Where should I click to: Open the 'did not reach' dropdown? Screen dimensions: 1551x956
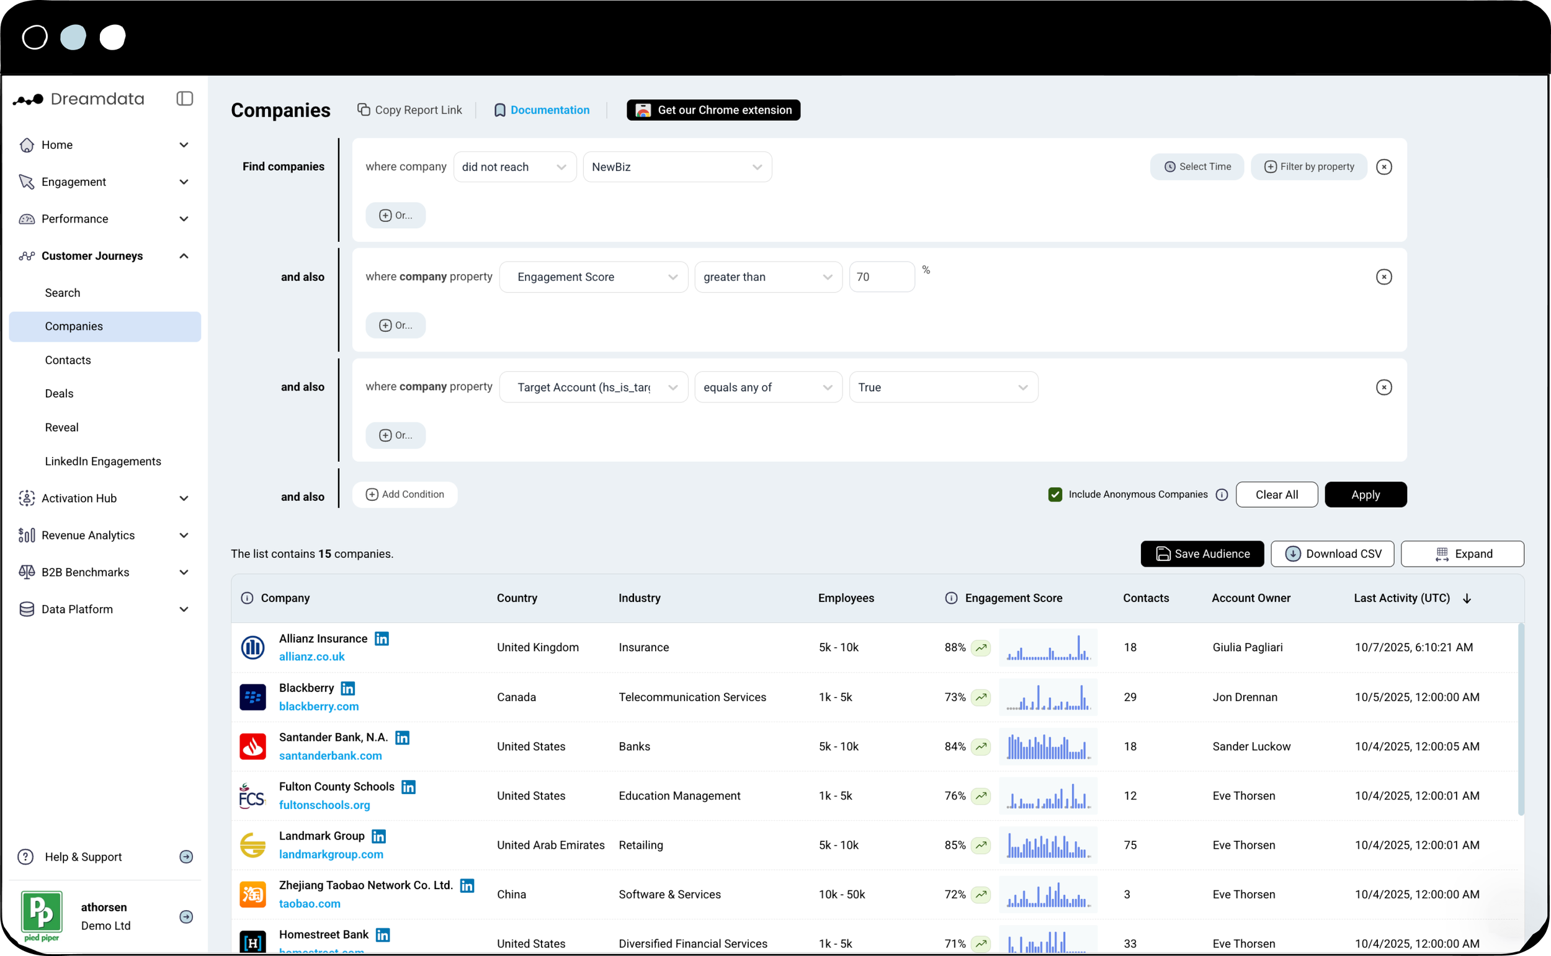point(514,167)
